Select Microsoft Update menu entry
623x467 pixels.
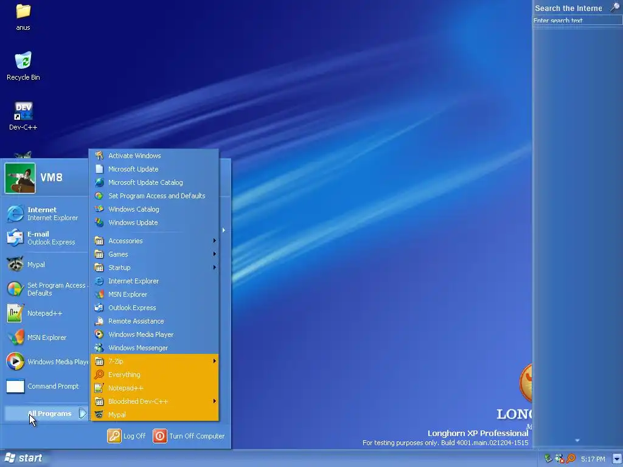[x=155, y=169]
